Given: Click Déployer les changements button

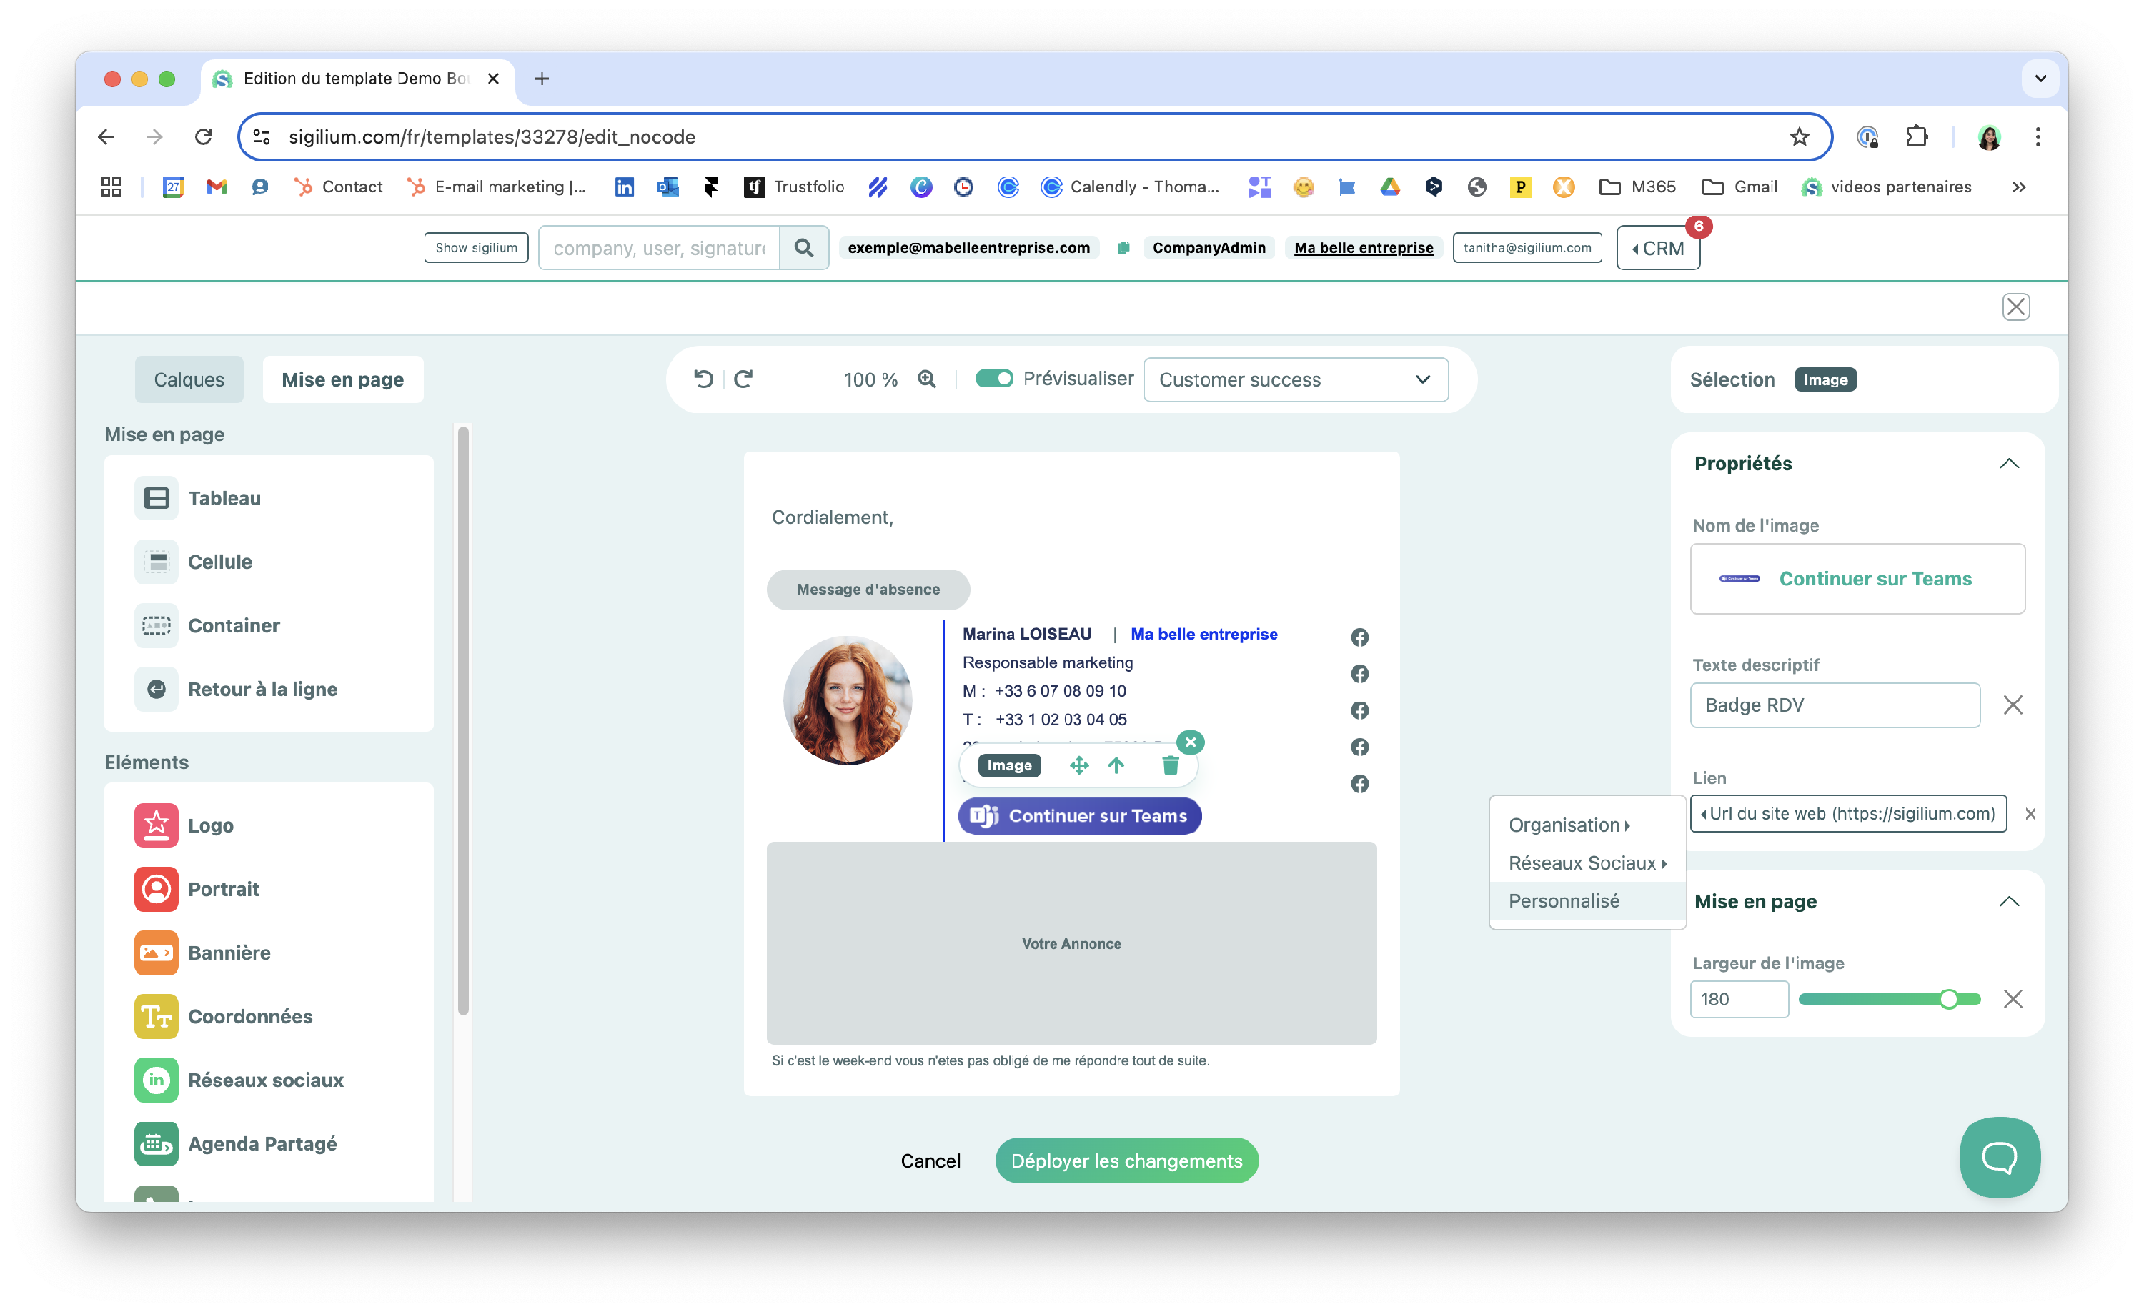Looking at the screenshot, I should tap(1126, 1161).
